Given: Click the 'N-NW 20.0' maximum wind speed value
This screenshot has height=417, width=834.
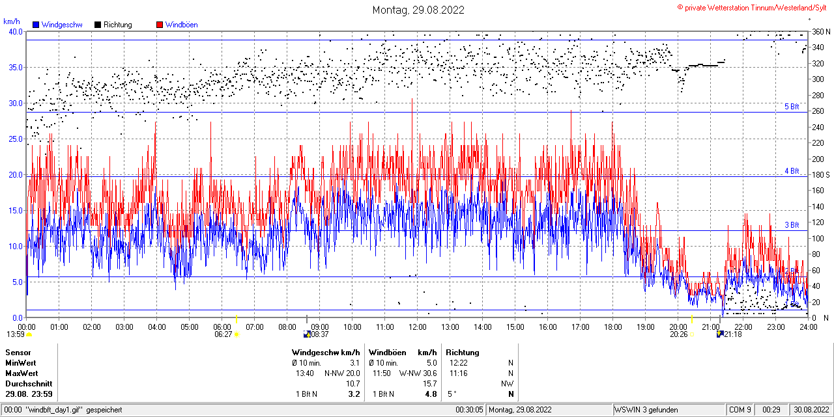Looking at the screenshot, I should [342, 373].
